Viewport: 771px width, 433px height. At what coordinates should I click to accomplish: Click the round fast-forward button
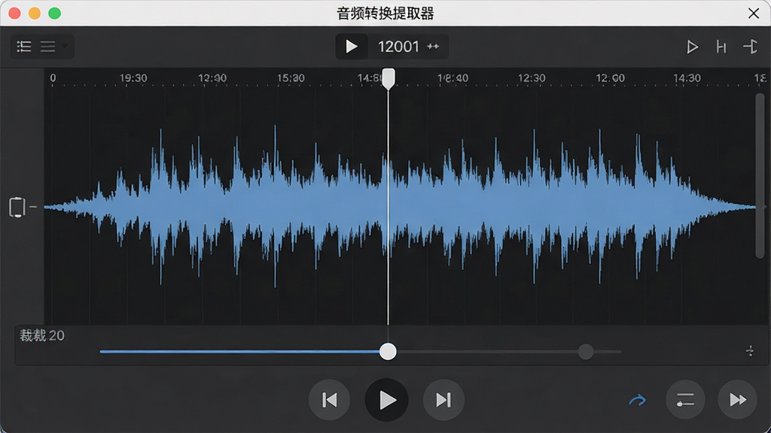(737, 400)
